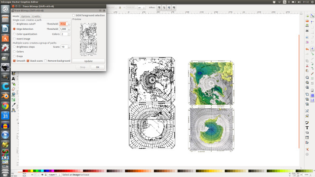
Task: Click the Undo arrow icon
Action: click(x=307, y=49)
